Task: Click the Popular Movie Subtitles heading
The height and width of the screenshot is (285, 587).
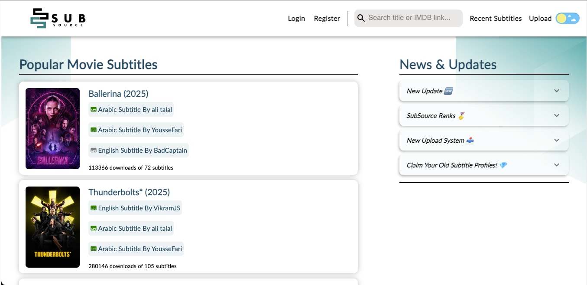Action: click(88, 64)
